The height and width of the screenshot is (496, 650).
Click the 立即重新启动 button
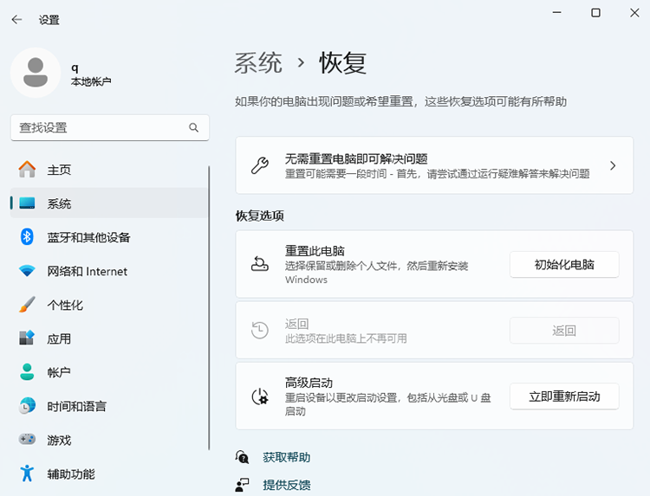point(564,396)
